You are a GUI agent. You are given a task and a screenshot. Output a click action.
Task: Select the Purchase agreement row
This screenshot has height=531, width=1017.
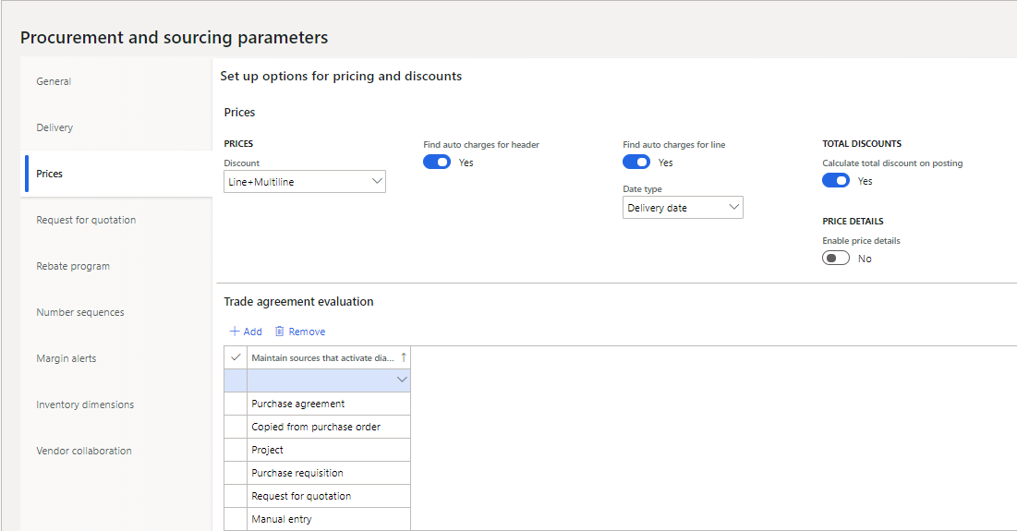coord(298,404)
